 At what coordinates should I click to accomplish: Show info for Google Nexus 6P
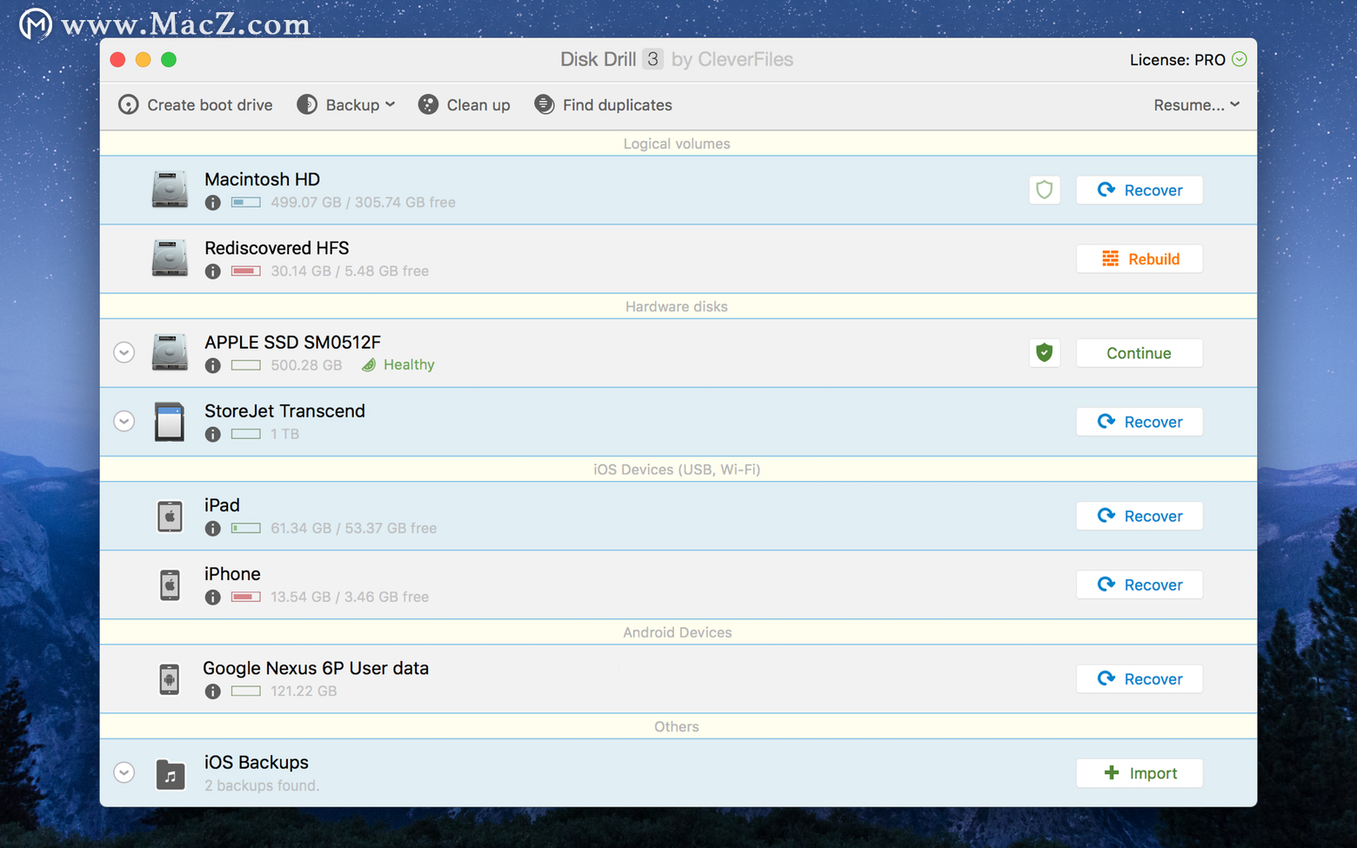[x=213, y=691]
